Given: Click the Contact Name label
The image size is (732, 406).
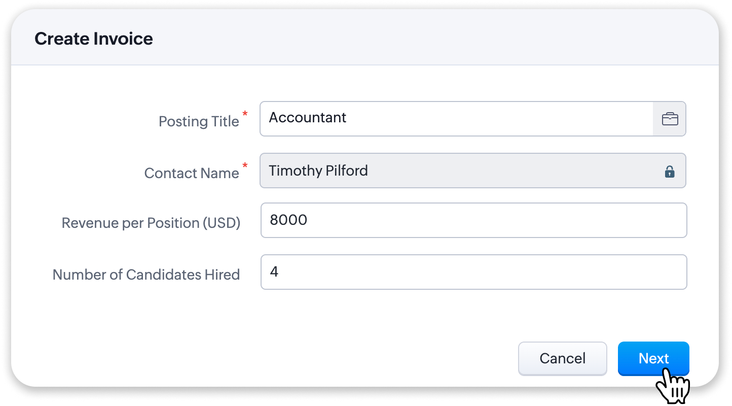Looking at the screenshot, I should 191,173.
